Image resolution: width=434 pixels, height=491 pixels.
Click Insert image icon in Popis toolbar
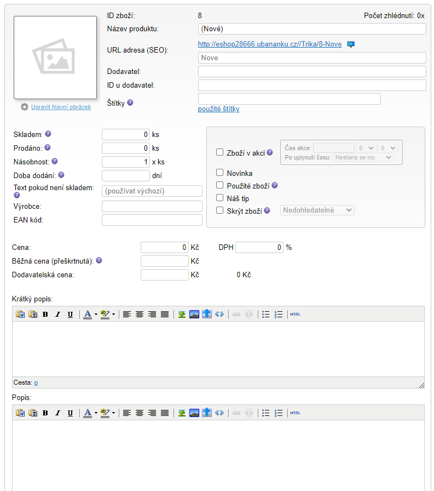(x=182, y=413)
